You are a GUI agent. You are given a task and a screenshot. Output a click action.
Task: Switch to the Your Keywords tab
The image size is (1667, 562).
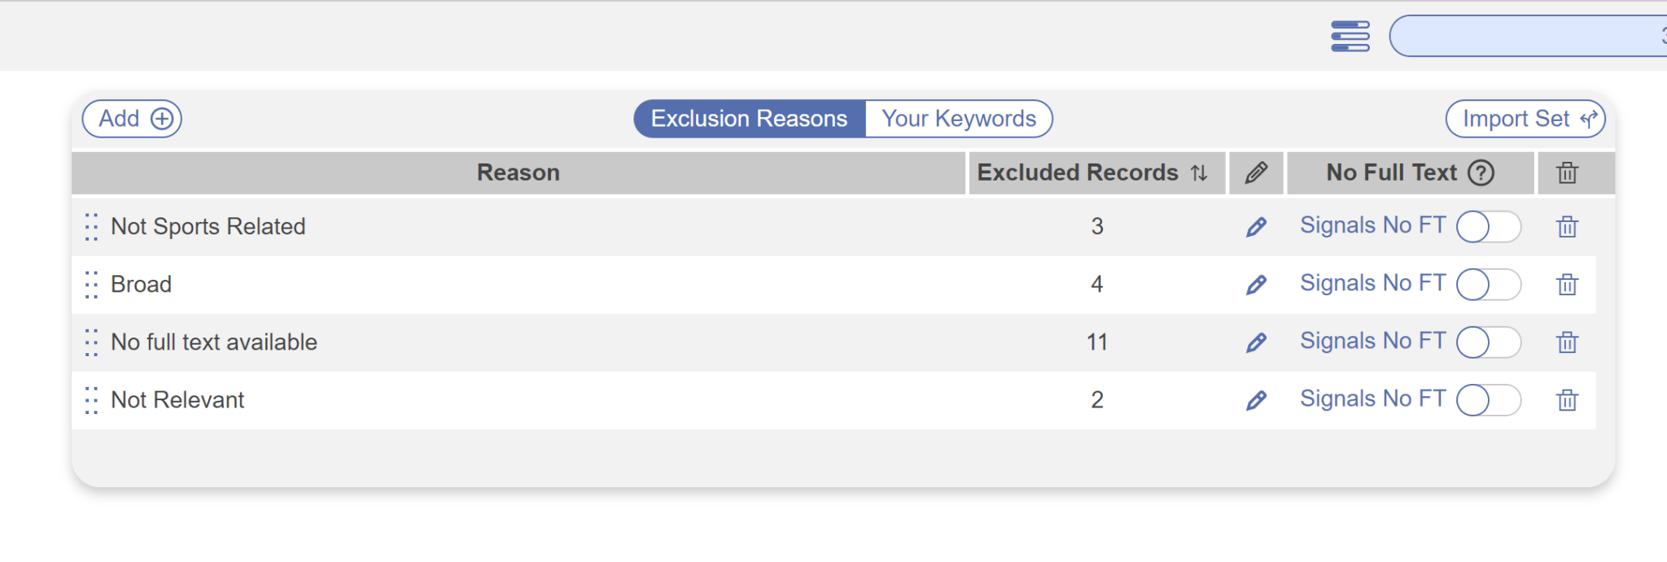pyautogui.click(x=958, y=119)
